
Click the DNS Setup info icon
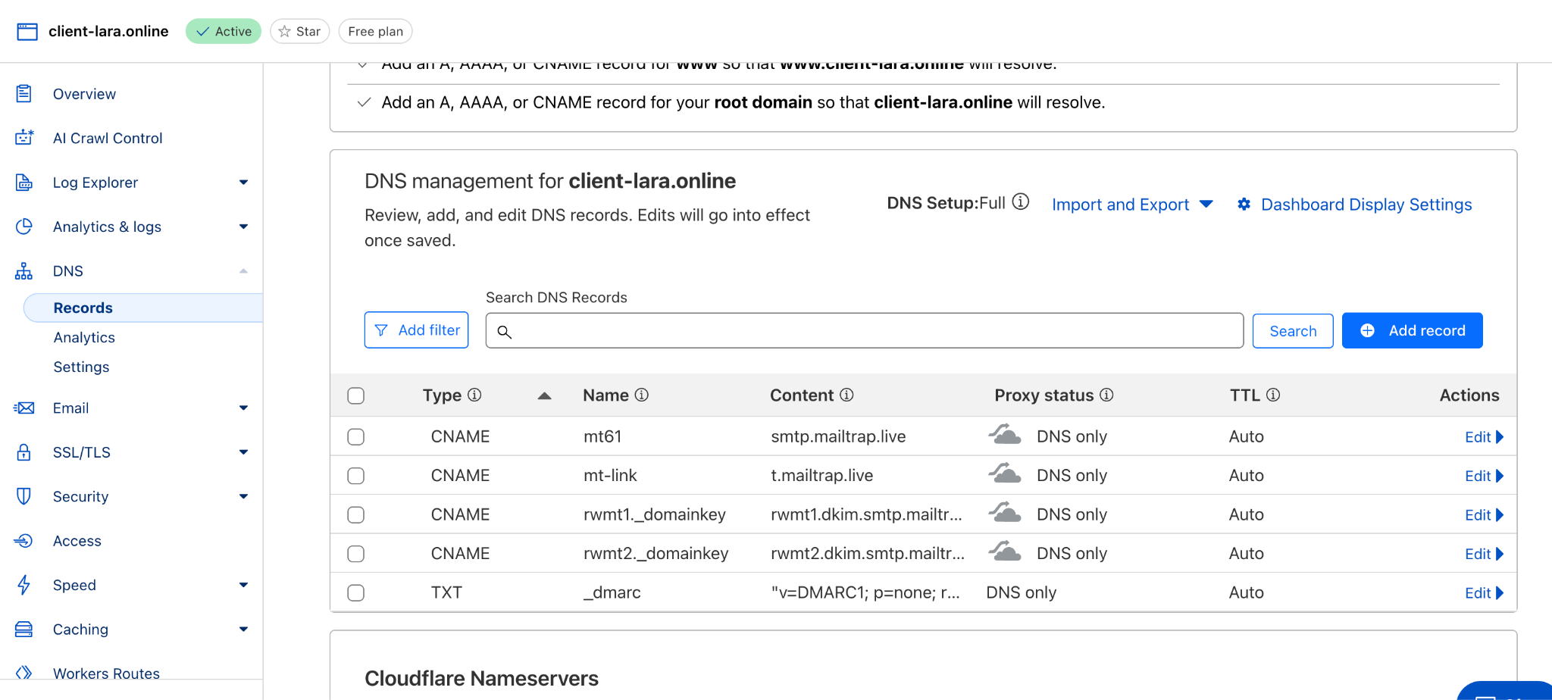click(x=1021, y=202)
